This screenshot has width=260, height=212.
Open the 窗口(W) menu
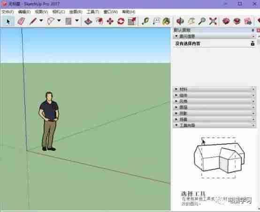110,12
